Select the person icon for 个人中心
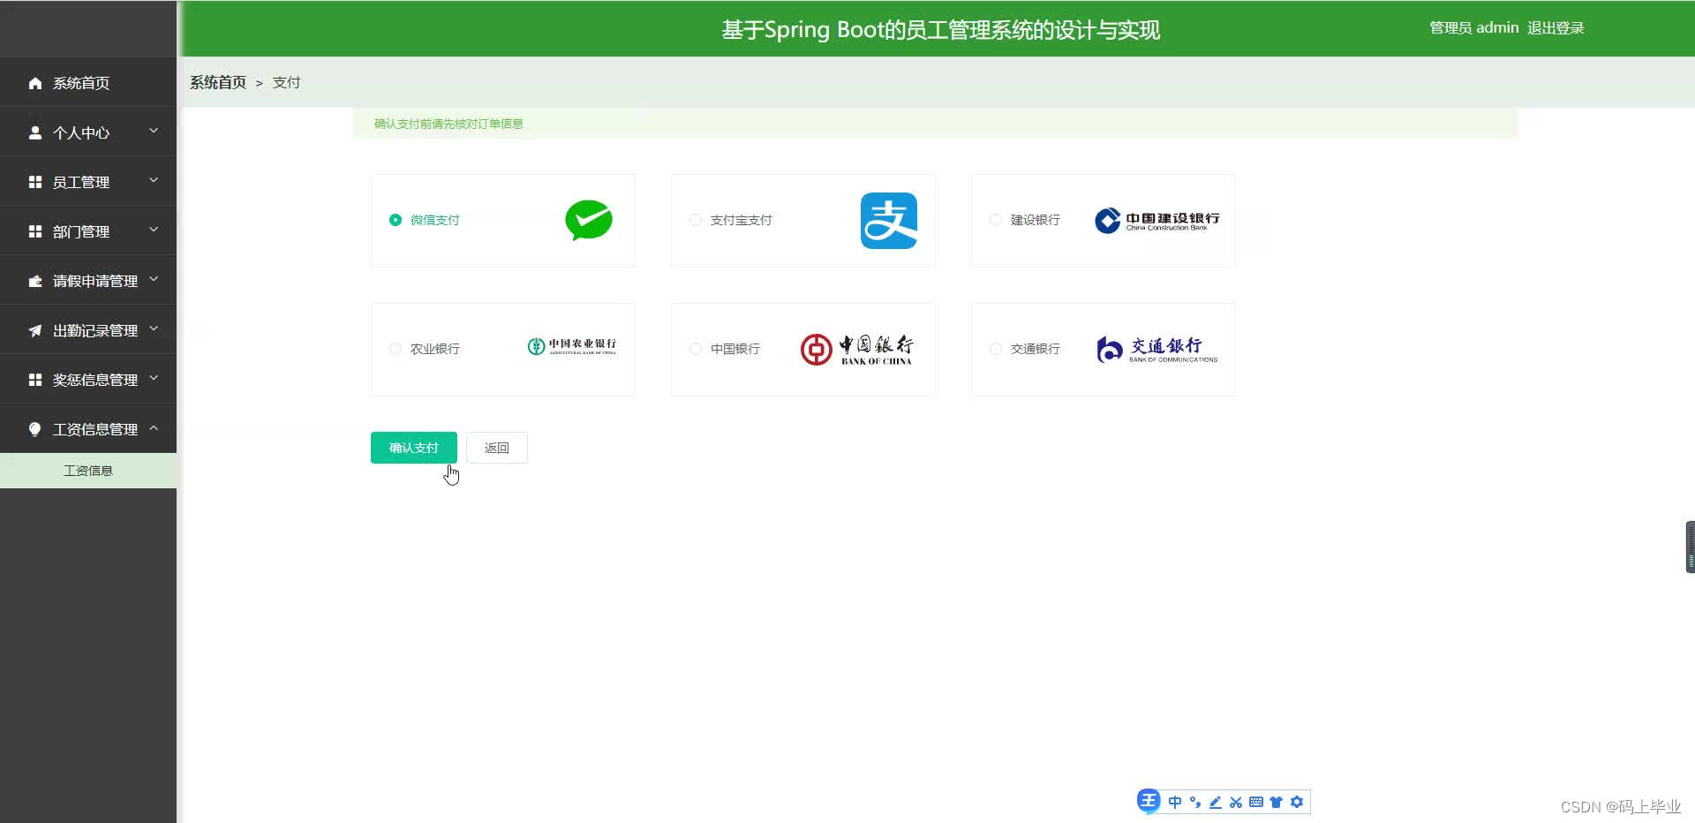Image resolution: width=1695 pixels, height=823 pixels. tap(35, 132)
